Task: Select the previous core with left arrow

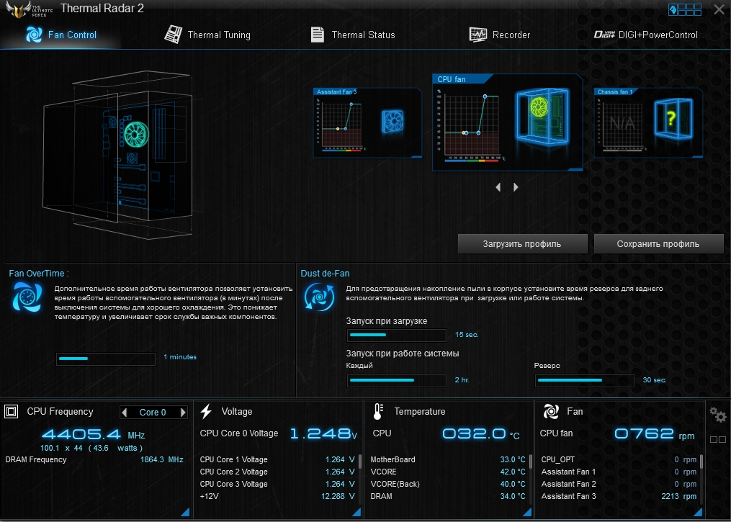Action: 124,412
